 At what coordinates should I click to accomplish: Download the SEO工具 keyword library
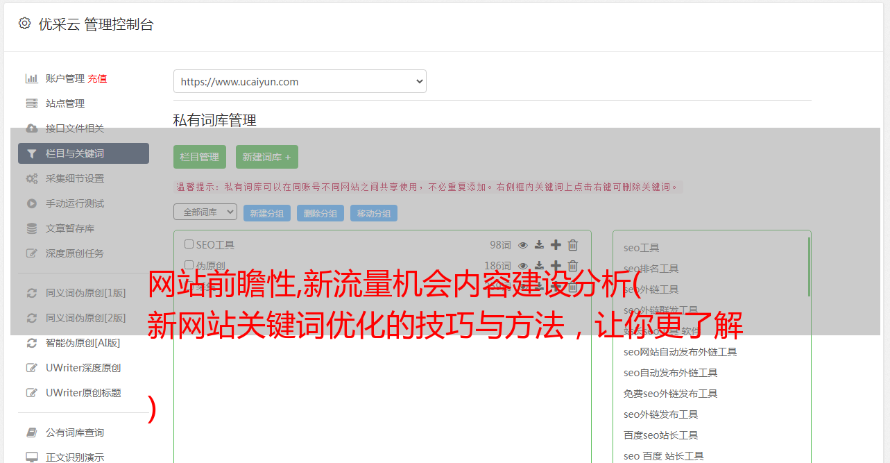coord(539,244)
